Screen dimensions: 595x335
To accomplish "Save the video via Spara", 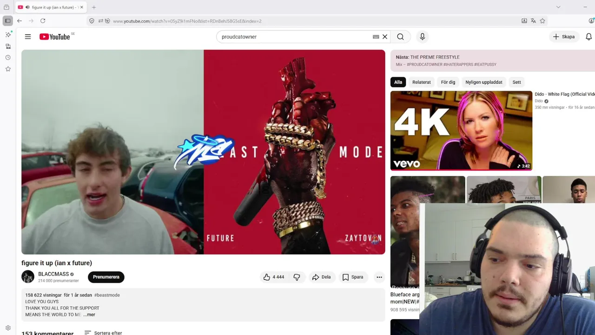I will (x=353, y=277).
